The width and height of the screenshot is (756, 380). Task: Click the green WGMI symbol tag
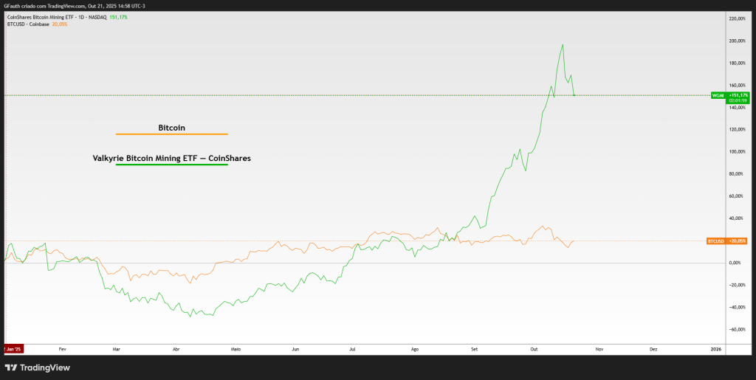pyautogui.click(x=717, y=96)
